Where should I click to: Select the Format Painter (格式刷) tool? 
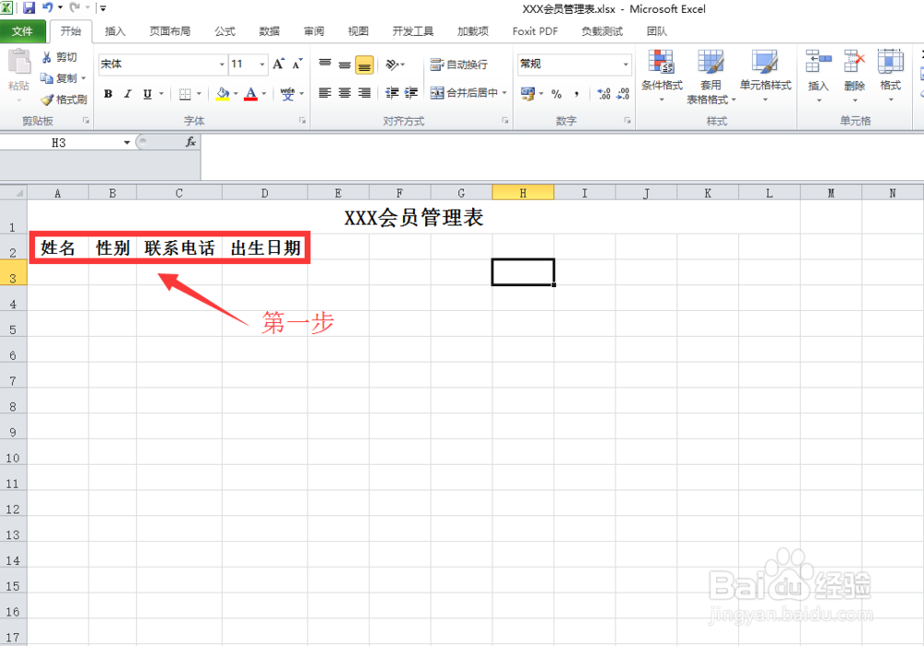point(63,99)
